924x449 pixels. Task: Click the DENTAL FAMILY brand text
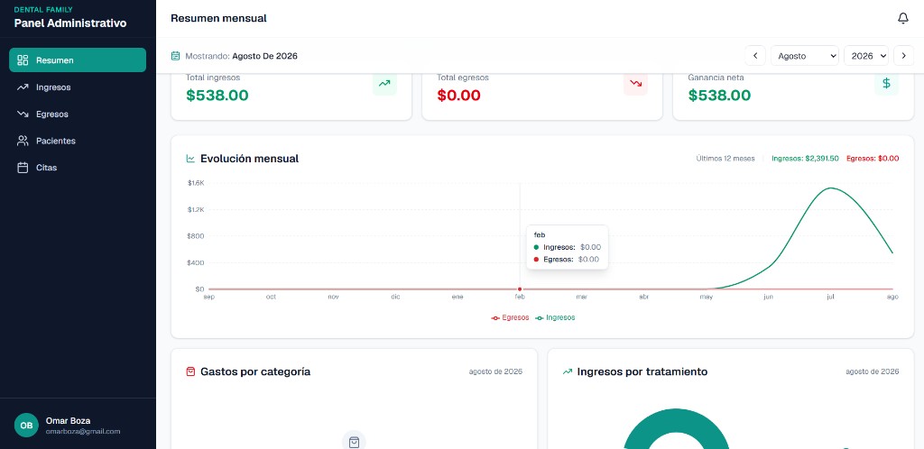pyautogui.click(x=43, y=9)
